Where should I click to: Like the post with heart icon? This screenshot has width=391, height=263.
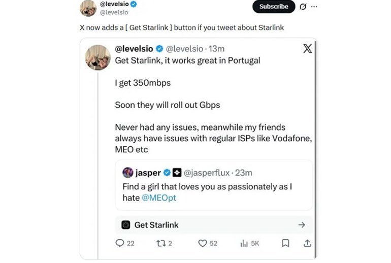pos(203,243)
